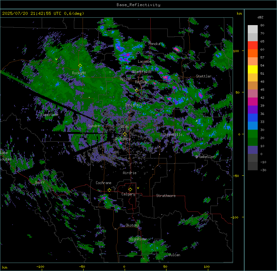Click the Sundre town label

pyautogui.click(x=94, y=126)
